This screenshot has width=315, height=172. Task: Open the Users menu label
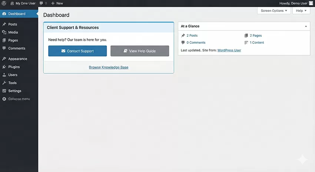(13, 75)
